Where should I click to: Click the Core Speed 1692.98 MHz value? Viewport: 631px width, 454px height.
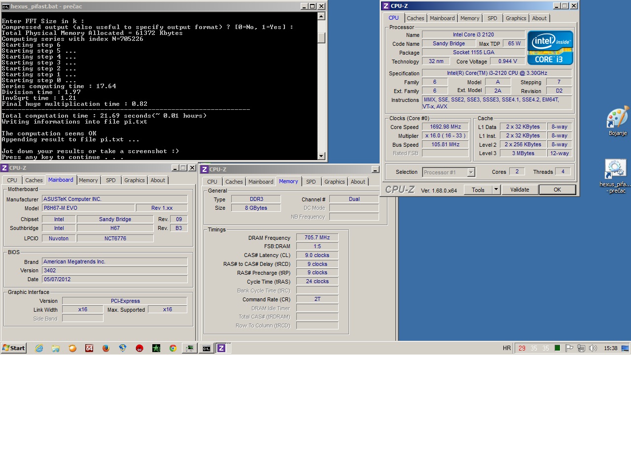[x=445, y=127]
